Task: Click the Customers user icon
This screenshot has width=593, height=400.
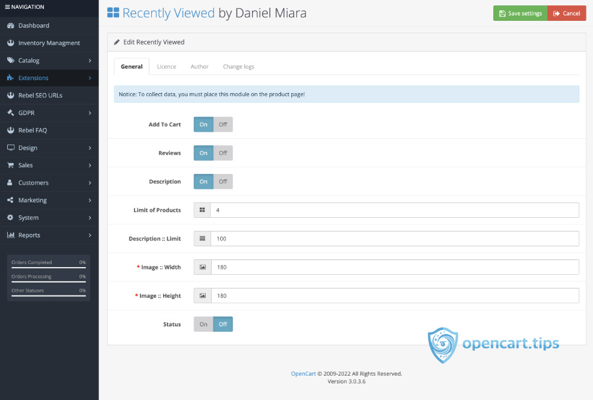Action: [x=10, y=182]
